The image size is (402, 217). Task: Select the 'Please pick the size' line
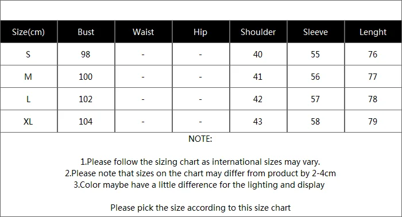pyautogui.click(x=200, y=207)
